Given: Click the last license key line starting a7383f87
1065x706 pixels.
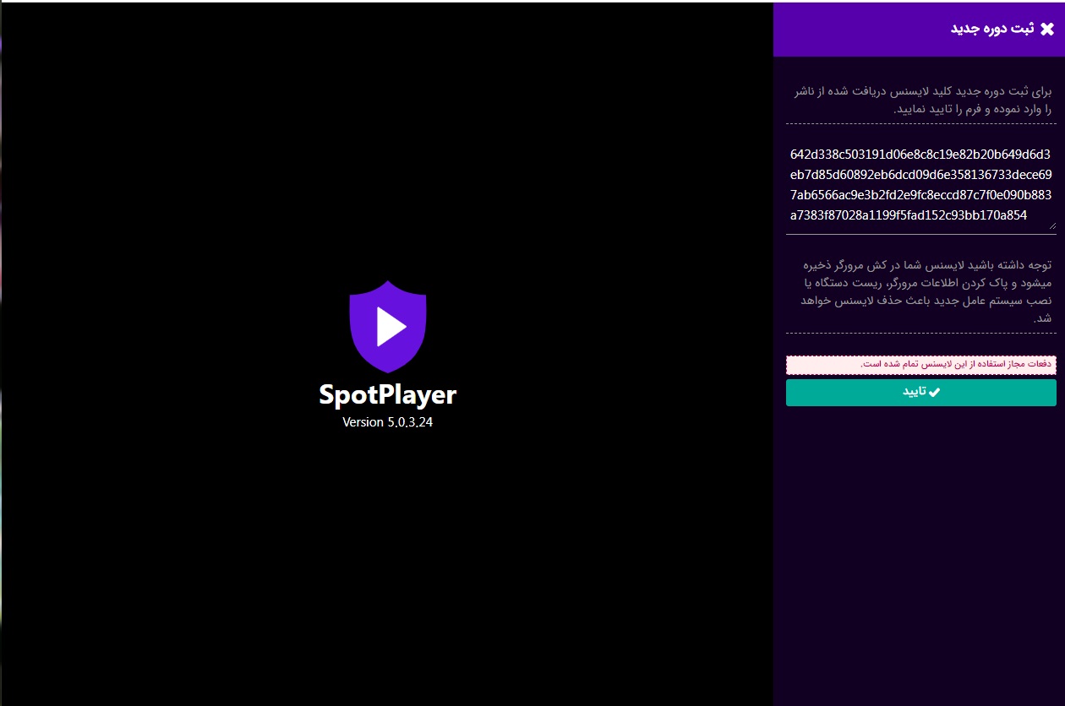Looking at the screenshot, I should coord(908,215).
